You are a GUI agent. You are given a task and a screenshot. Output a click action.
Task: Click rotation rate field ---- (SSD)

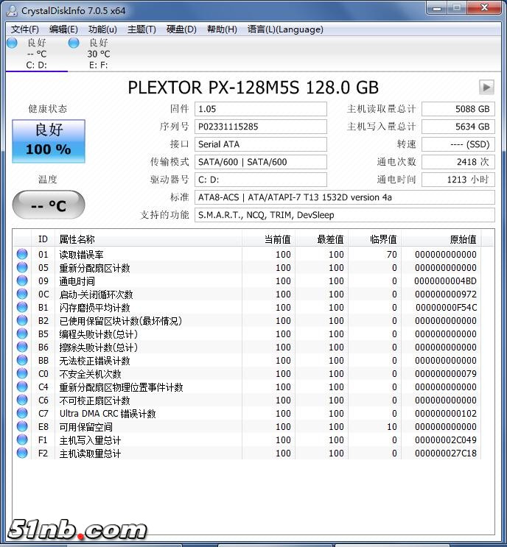point(458,144)
